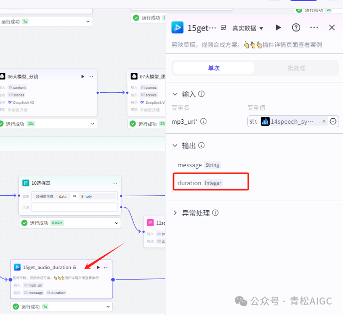
Task: Show info for 输入 section
Action: click(201, 94)
